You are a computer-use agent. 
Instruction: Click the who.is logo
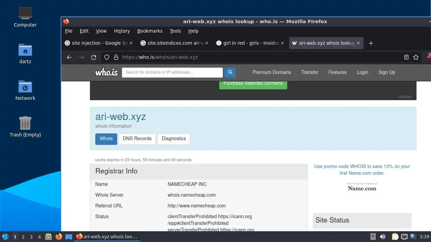106,72
